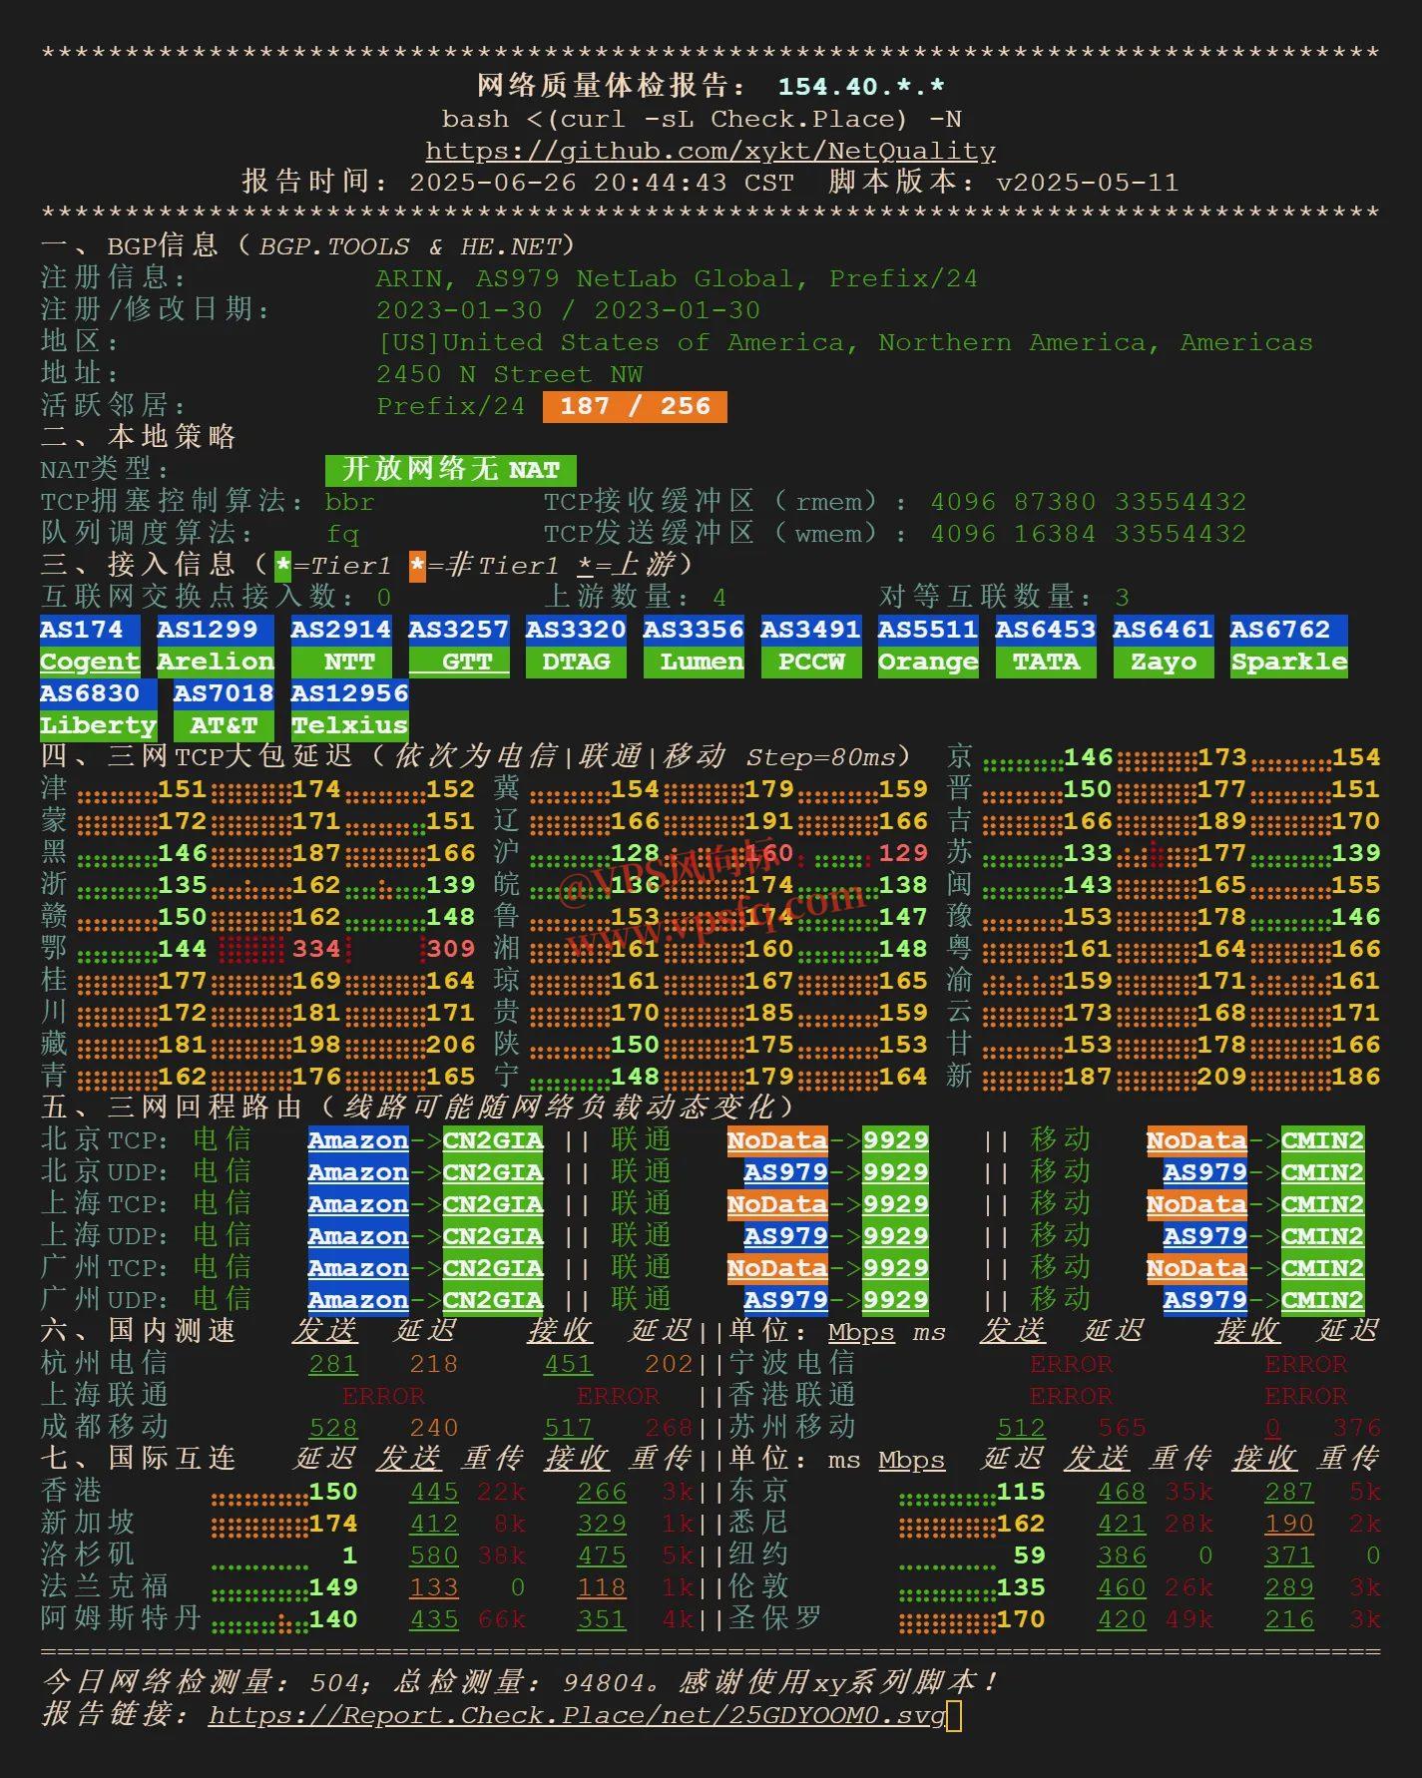Select the 'bbr' congestion algorithm value

350,502
